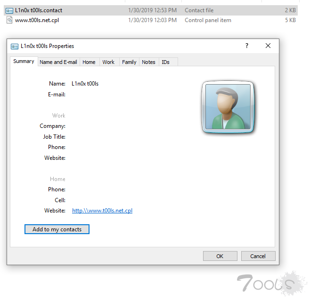Switch to the Summary tab

[24, 61]
